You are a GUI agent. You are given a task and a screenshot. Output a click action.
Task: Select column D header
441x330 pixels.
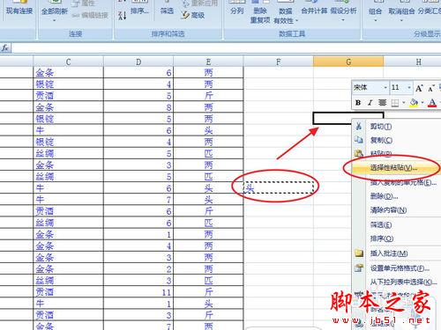click(x=138, y=62)
